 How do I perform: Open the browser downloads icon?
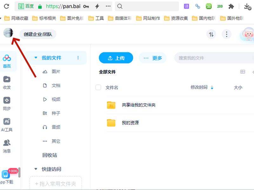click(248, 6)
